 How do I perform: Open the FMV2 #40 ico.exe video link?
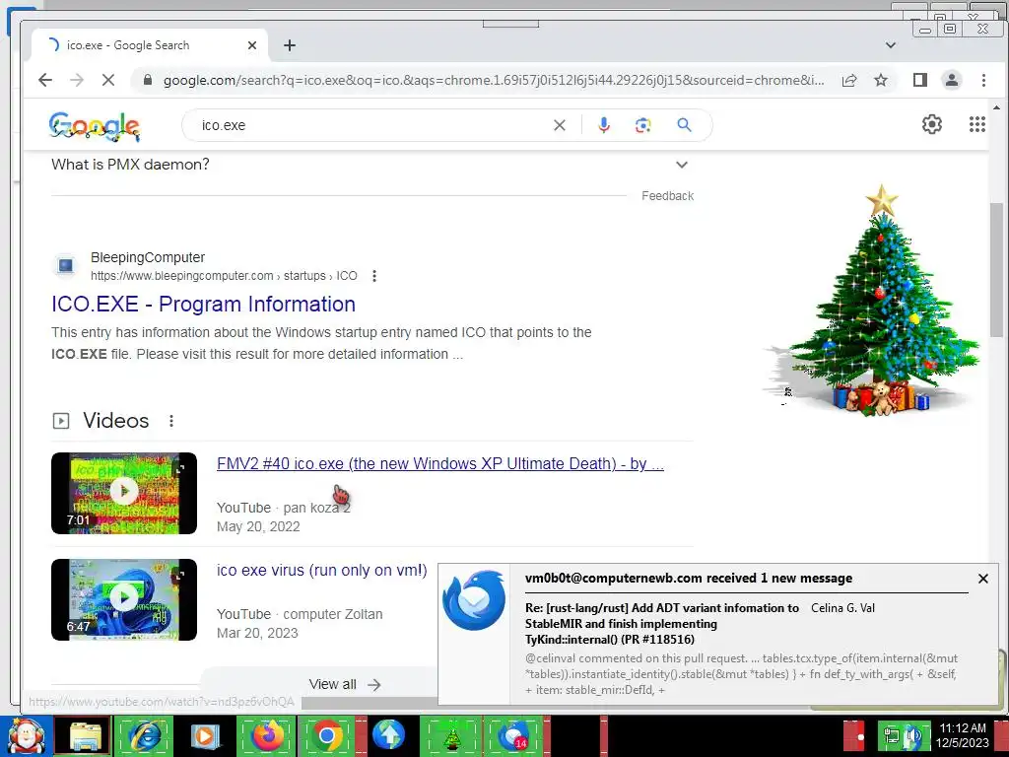(440, 464)
